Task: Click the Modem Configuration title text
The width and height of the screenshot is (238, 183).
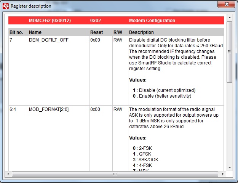Action: (x=152, y=20)
